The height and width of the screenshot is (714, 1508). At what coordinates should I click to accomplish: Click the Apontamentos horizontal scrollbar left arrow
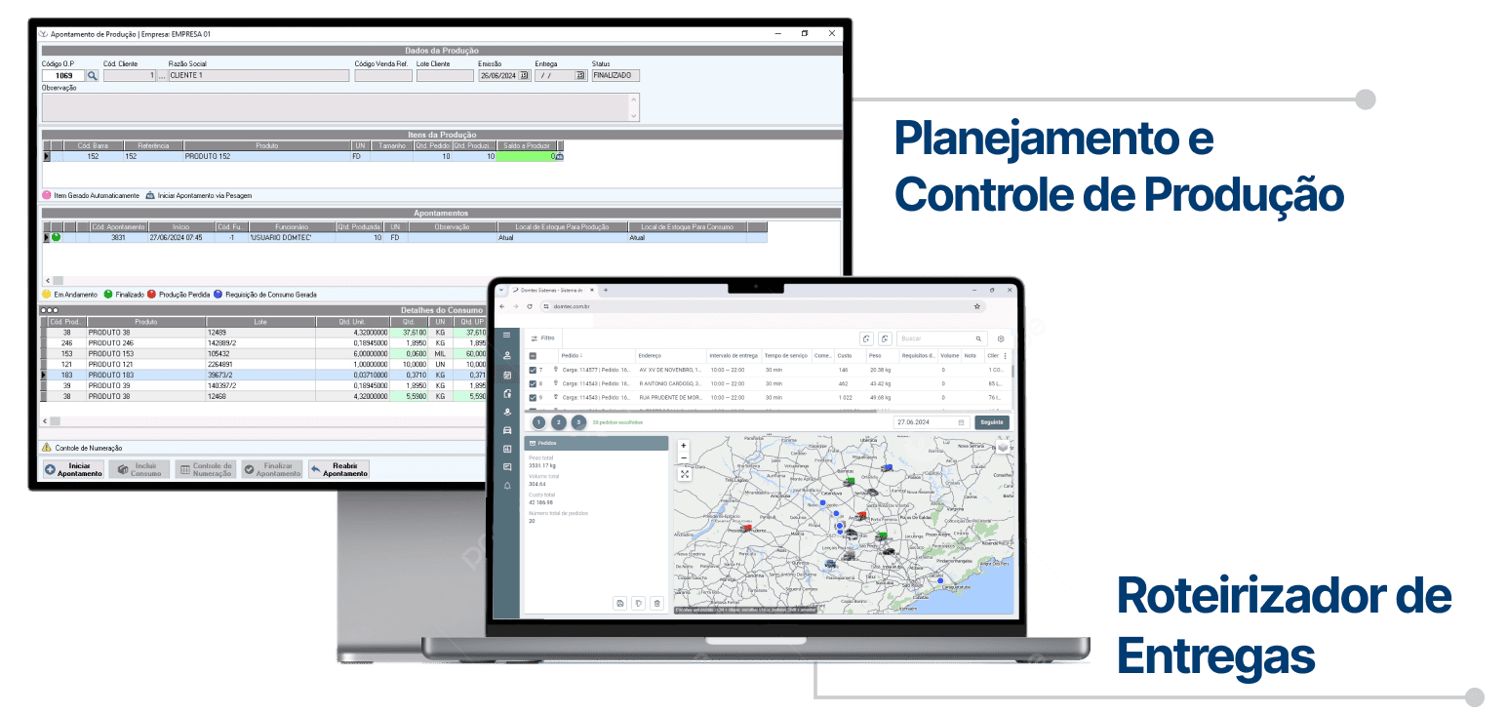46,280
